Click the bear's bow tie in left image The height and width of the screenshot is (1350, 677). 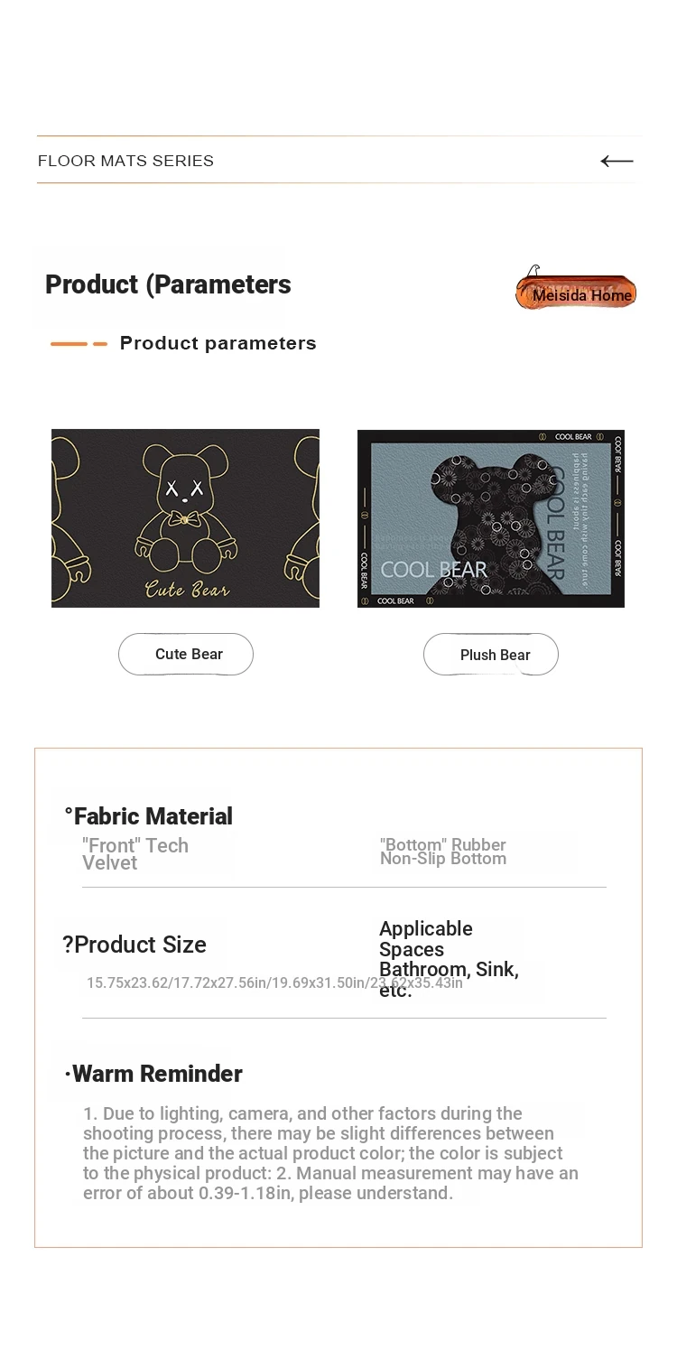coord(185,517)
